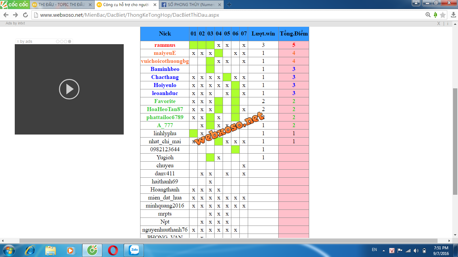Open the downloads icon in the toolbar
Screen dimensions: 458x257
(453, 15)
